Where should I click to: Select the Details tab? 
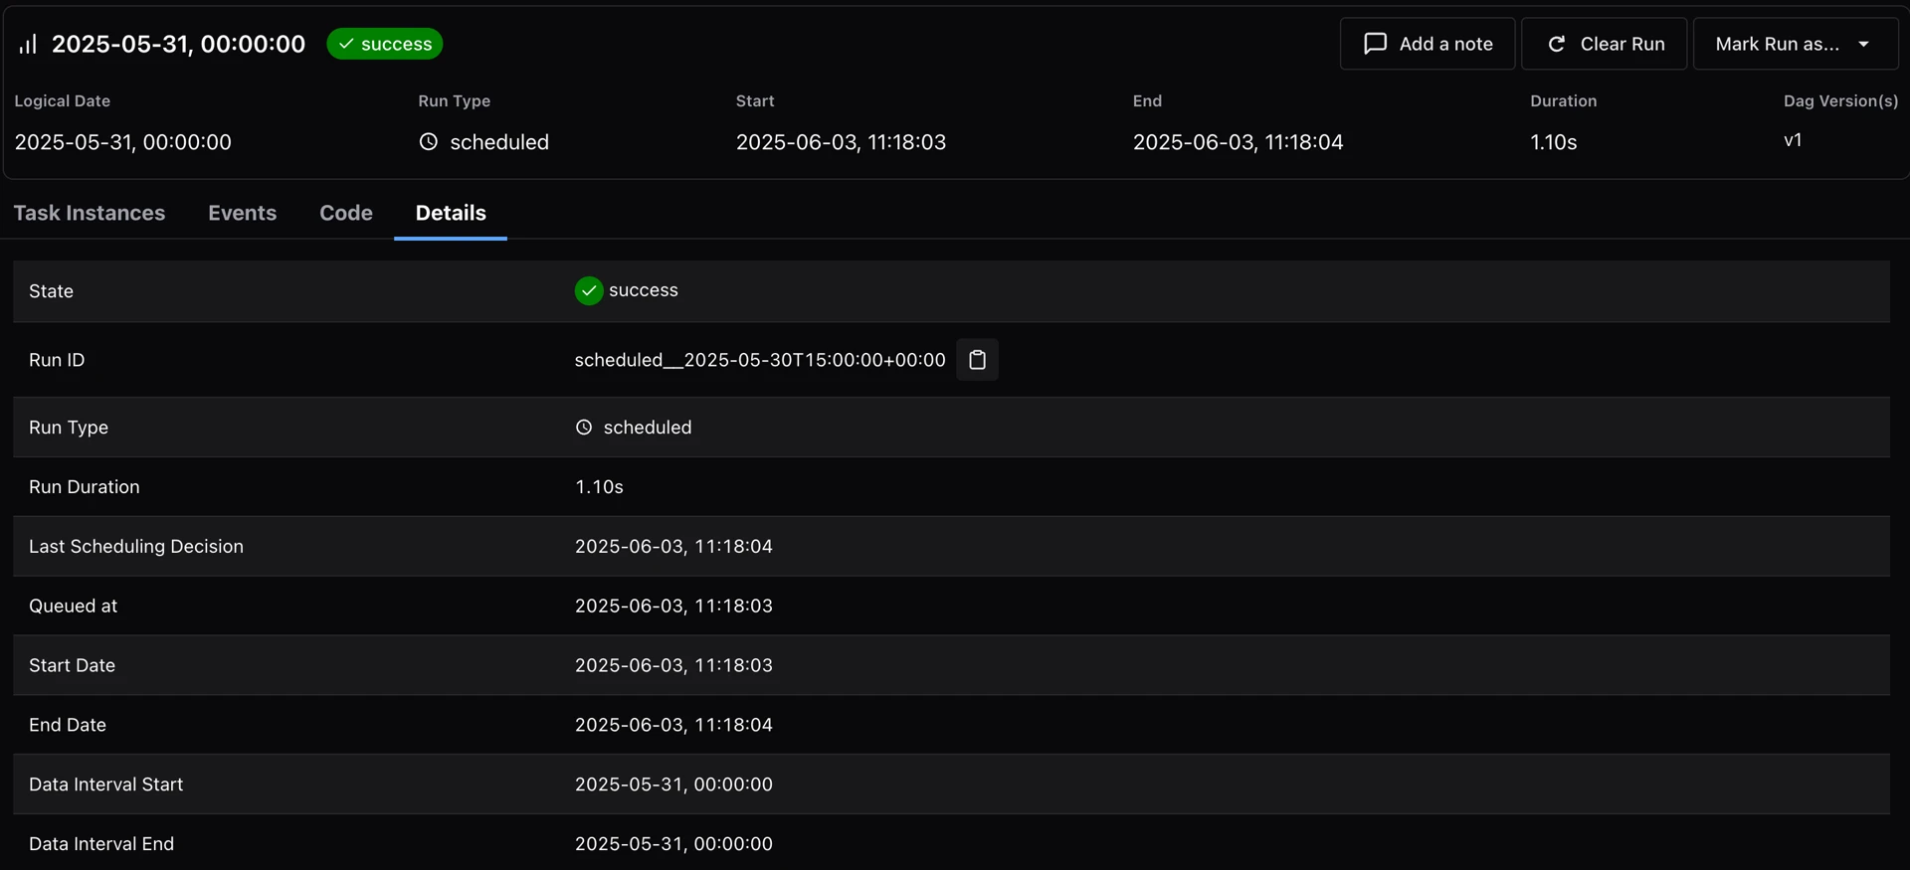(x=451, y=213)
